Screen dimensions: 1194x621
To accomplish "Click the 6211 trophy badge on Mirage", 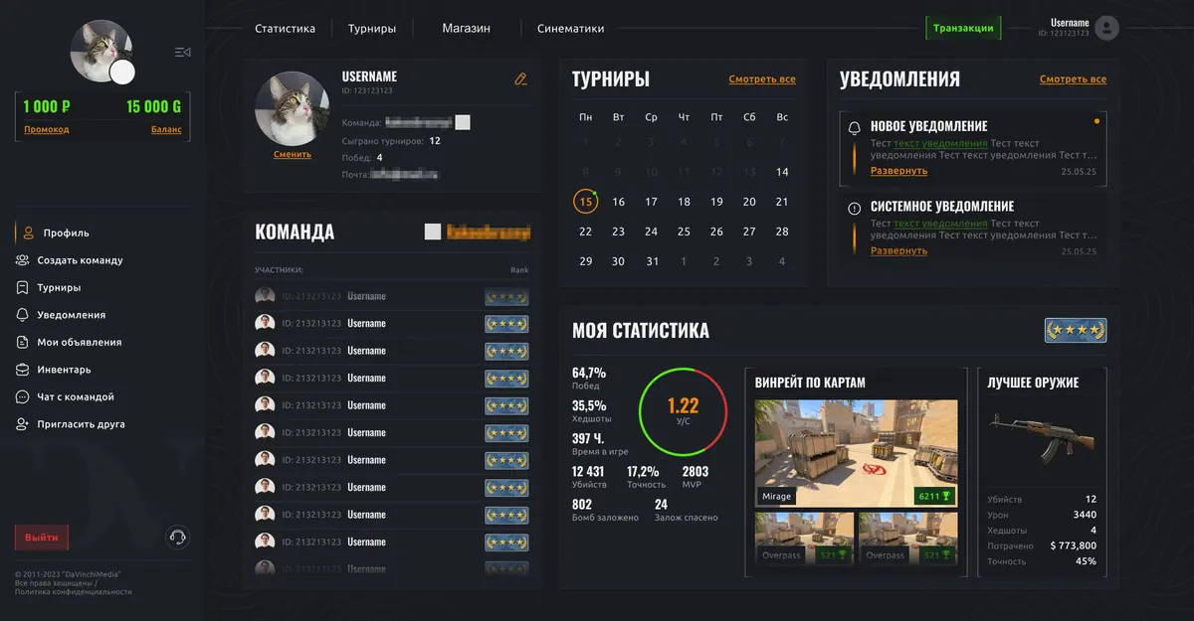I will coord(933,496).
